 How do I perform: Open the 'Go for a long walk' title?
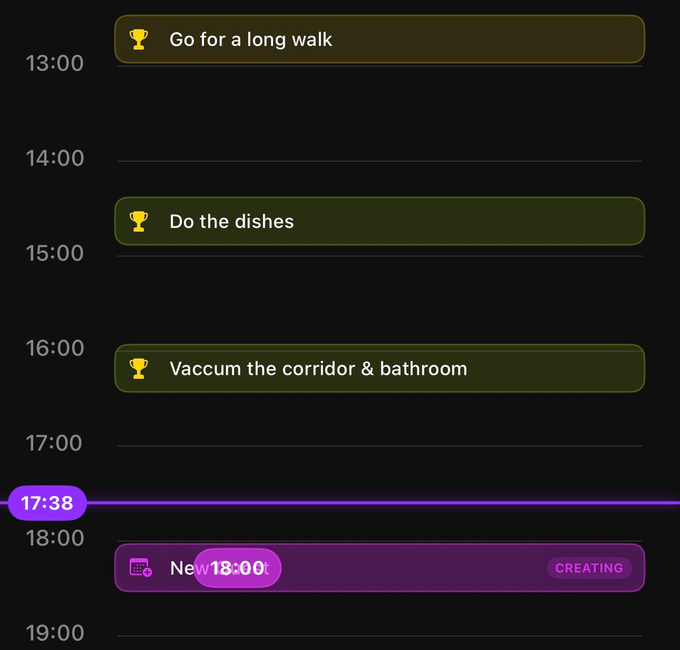tap(250, 40)
